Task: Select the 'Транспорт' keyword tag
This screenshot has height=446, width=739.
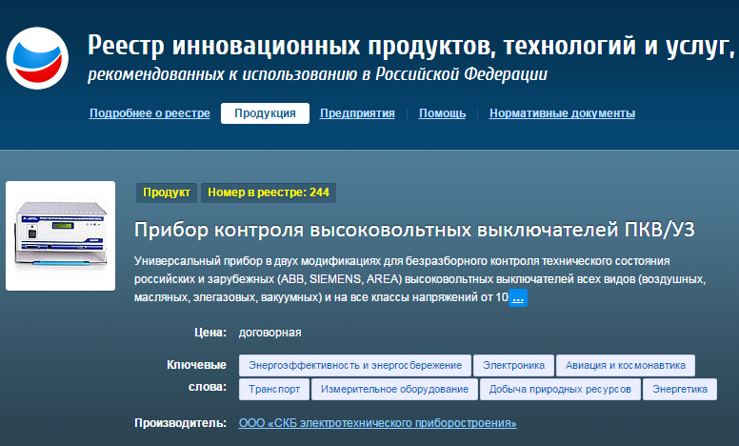Action: pyautogui.click(x=274, y=389)
